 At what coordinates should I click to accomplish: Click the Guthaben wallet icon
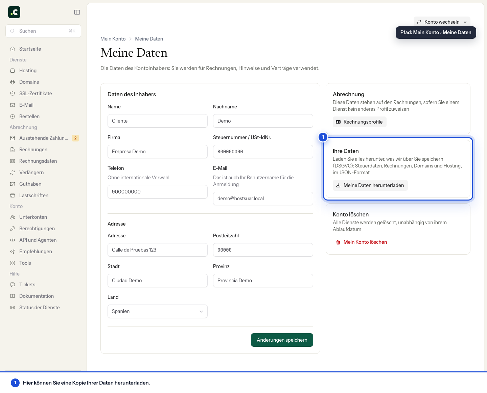coord(13,184)
